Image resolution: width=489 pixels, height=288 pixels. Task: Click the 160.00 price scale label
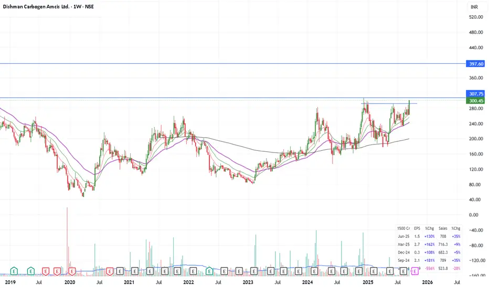pos(476,154)
